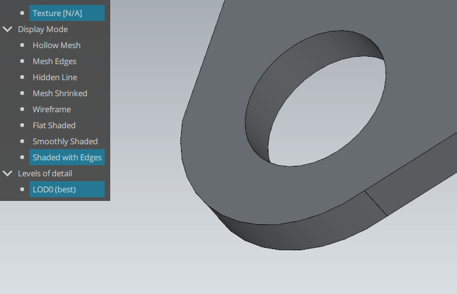457x294 pixels.
Task: Choose Flat Shaded display mode
Action: (54, 125)
